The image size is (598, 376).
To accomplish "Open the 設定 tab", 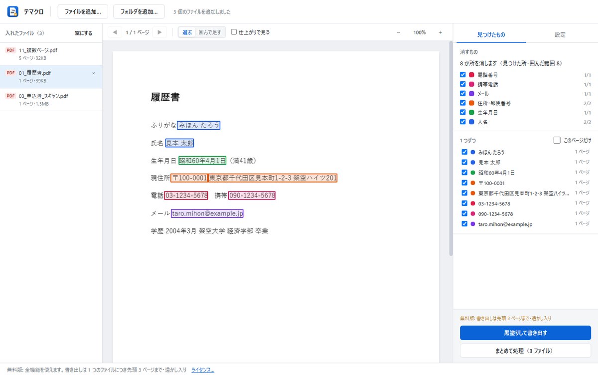I will coord(560,34).
